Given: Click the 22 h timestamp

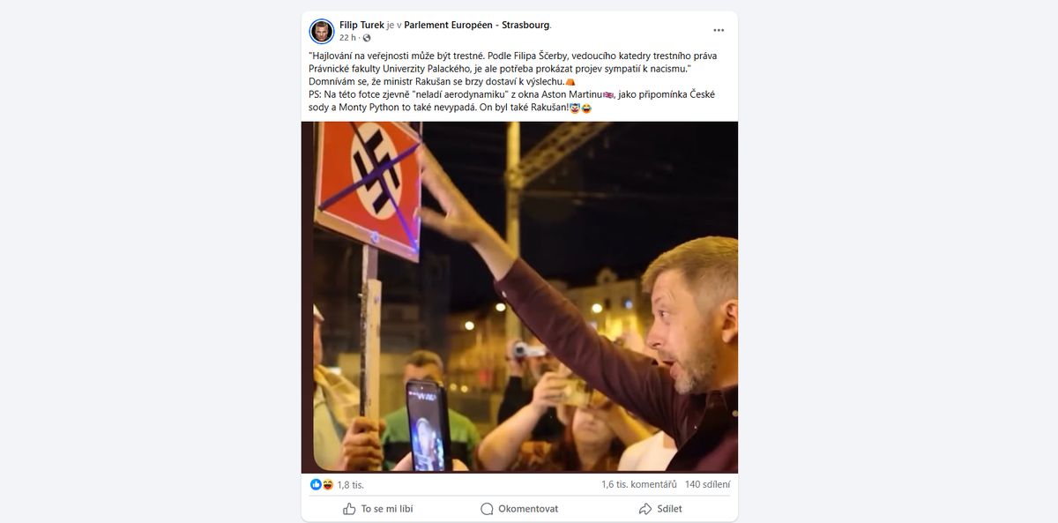Looking at the screenshot, I should point(348,38).
